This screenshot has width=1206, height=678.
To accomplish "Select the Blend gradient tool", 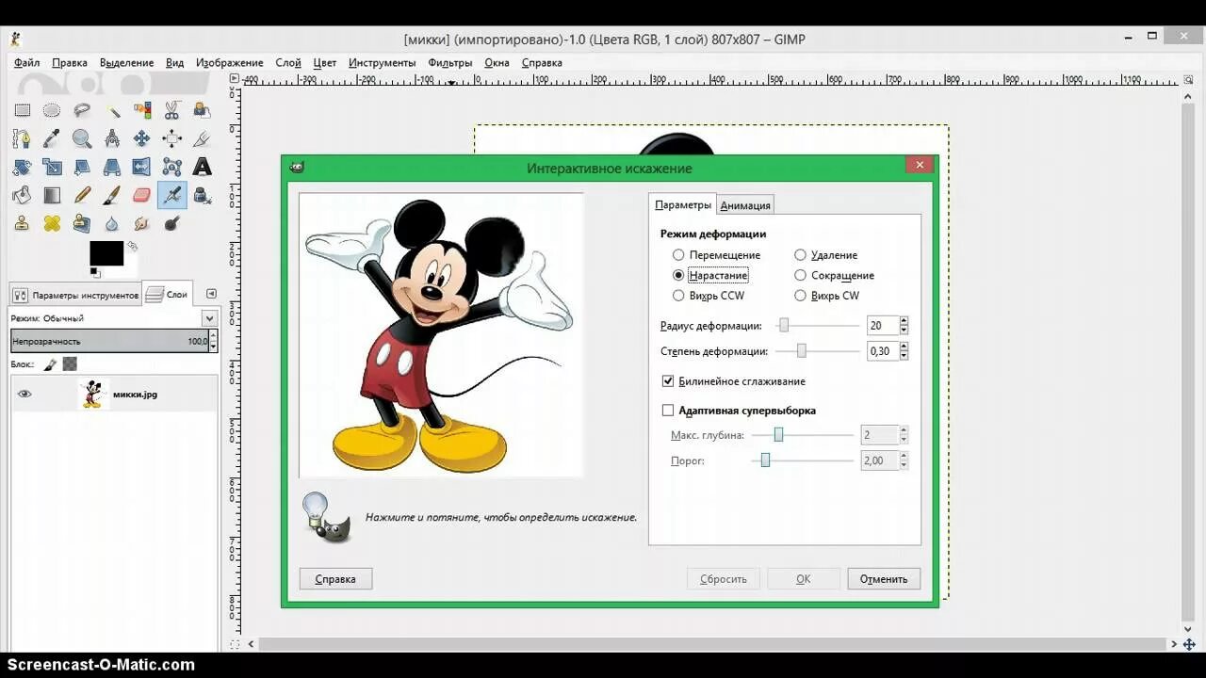I will pos(52,196).
